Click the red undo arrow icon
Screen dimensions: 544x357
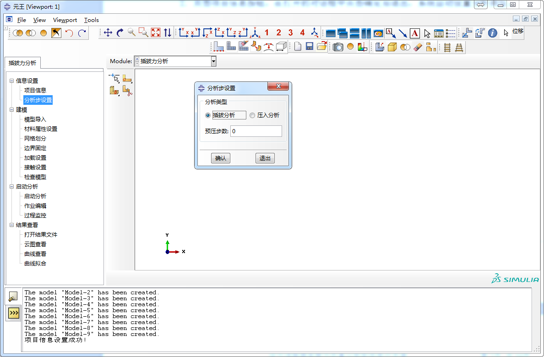pos(69,33)
